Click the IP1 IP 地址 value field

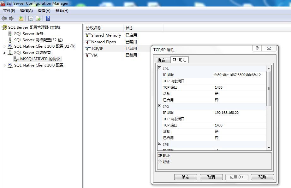click(x=240, y=75)
